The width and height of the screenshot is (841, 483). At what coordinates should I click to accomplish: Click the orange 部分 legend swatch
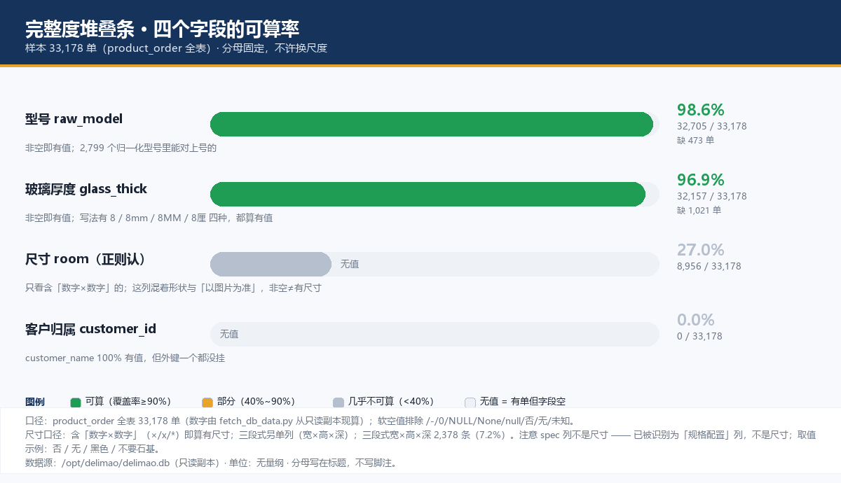[x=207, y=402]
